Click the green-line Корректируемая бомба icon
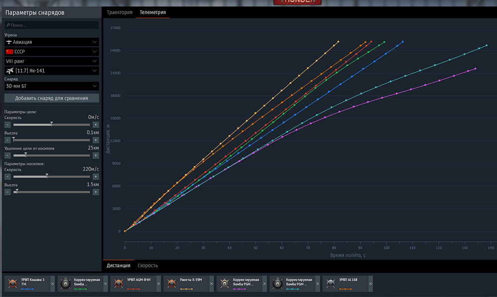Viewport: 497px width, 297px height. pyautogui.click(x=66, y=283)
